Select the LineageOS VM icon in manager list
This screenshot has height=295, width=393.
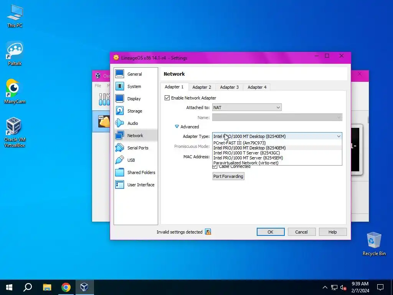click(104, 121)
